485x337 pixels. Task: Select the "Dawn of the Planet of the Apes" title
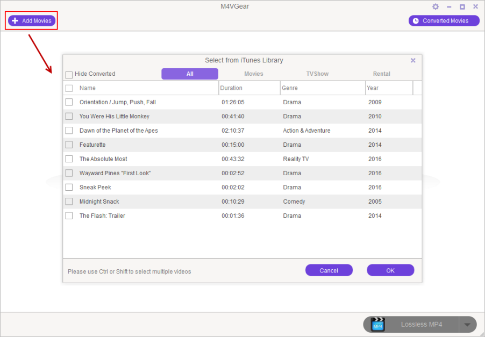click(118, 131)
